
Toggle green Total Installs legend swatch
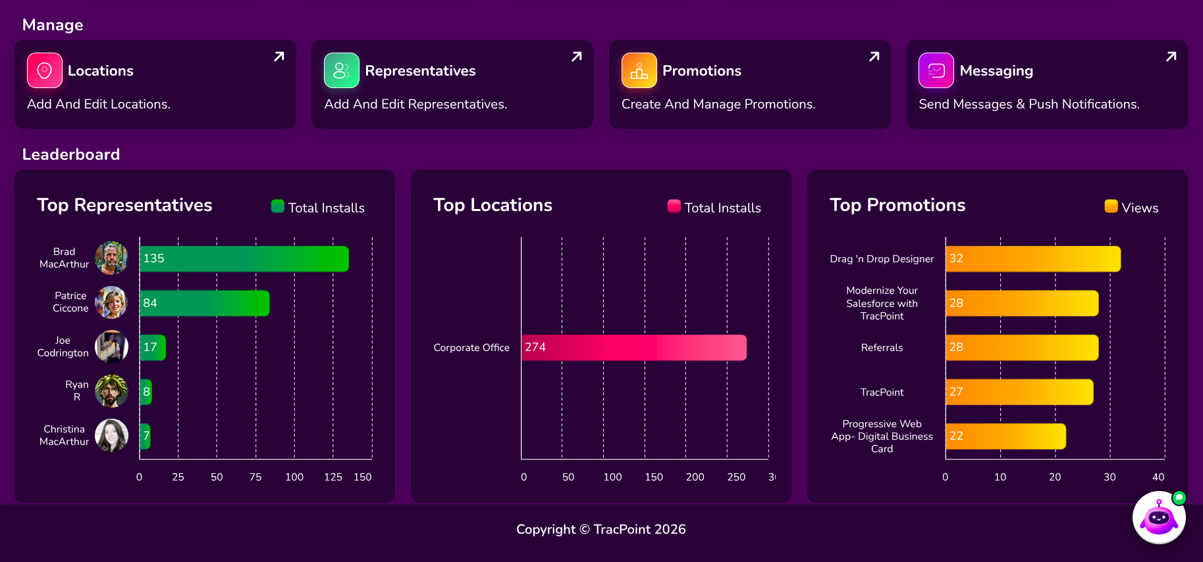tap(278, 206)
